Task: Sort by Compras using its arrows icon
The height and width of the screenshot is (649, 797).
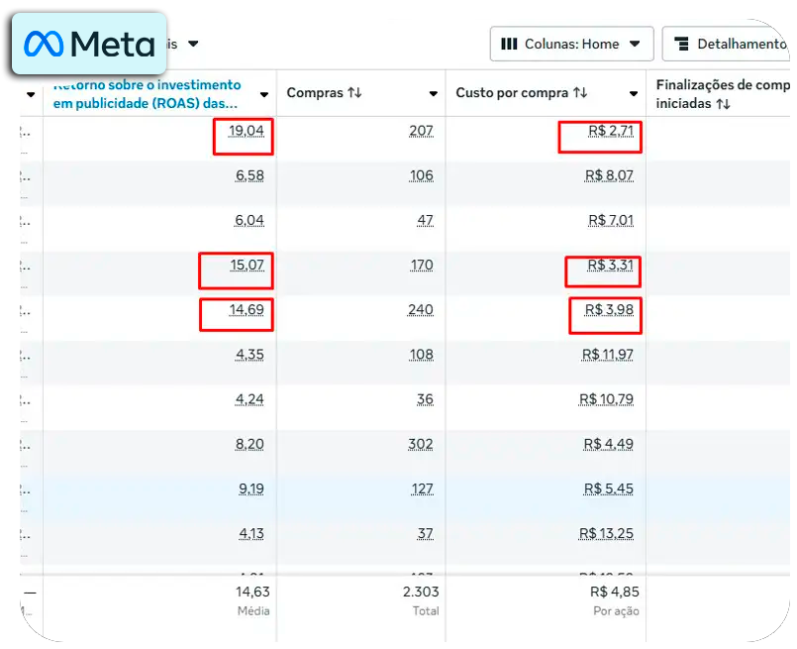Action: pyautogui.click(x=354, y=93)
